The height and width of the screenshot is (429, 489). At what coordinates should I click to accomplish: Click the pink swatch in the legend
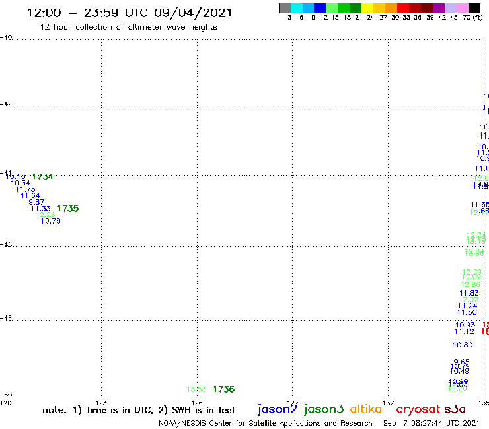click(462, 8)
